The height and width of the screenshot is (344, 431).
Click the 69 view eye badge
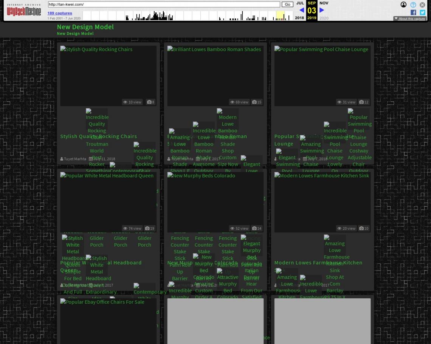pyautogui.click(x=239, y=102)
